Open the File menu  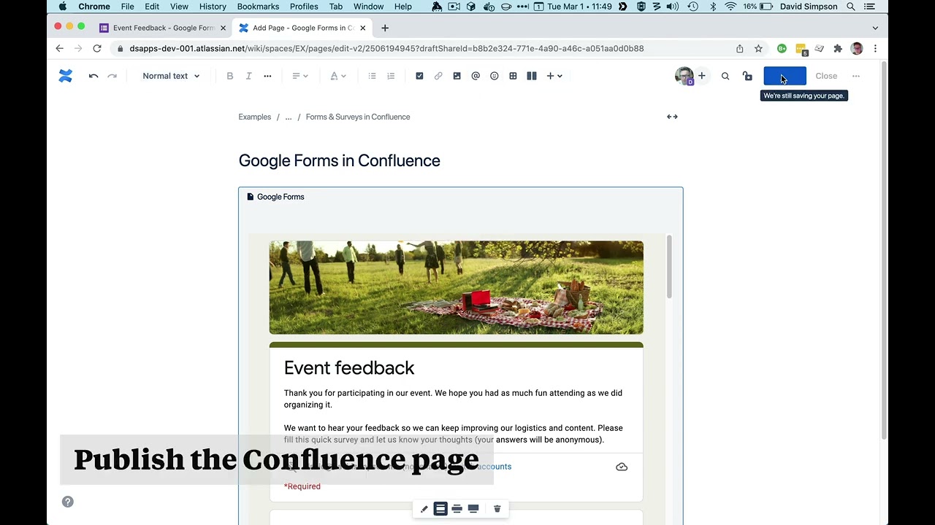[x=127, y=7]
